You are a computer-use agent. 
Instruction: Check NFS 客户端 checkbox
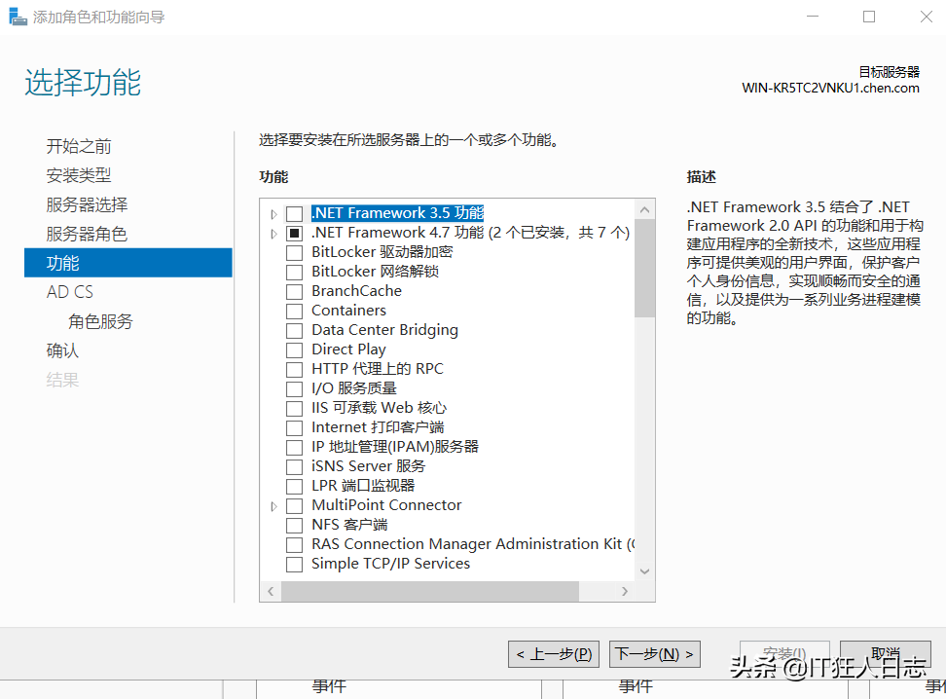pos(295,525)
